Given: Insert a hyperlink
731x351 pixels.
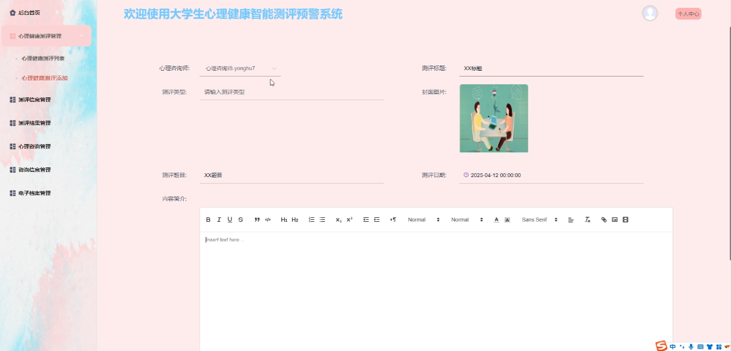Looking at the screenshot, I should [604, 219].
